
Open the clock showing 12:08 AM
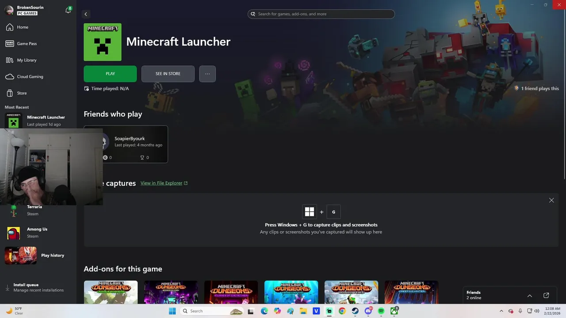pos(552,311)
